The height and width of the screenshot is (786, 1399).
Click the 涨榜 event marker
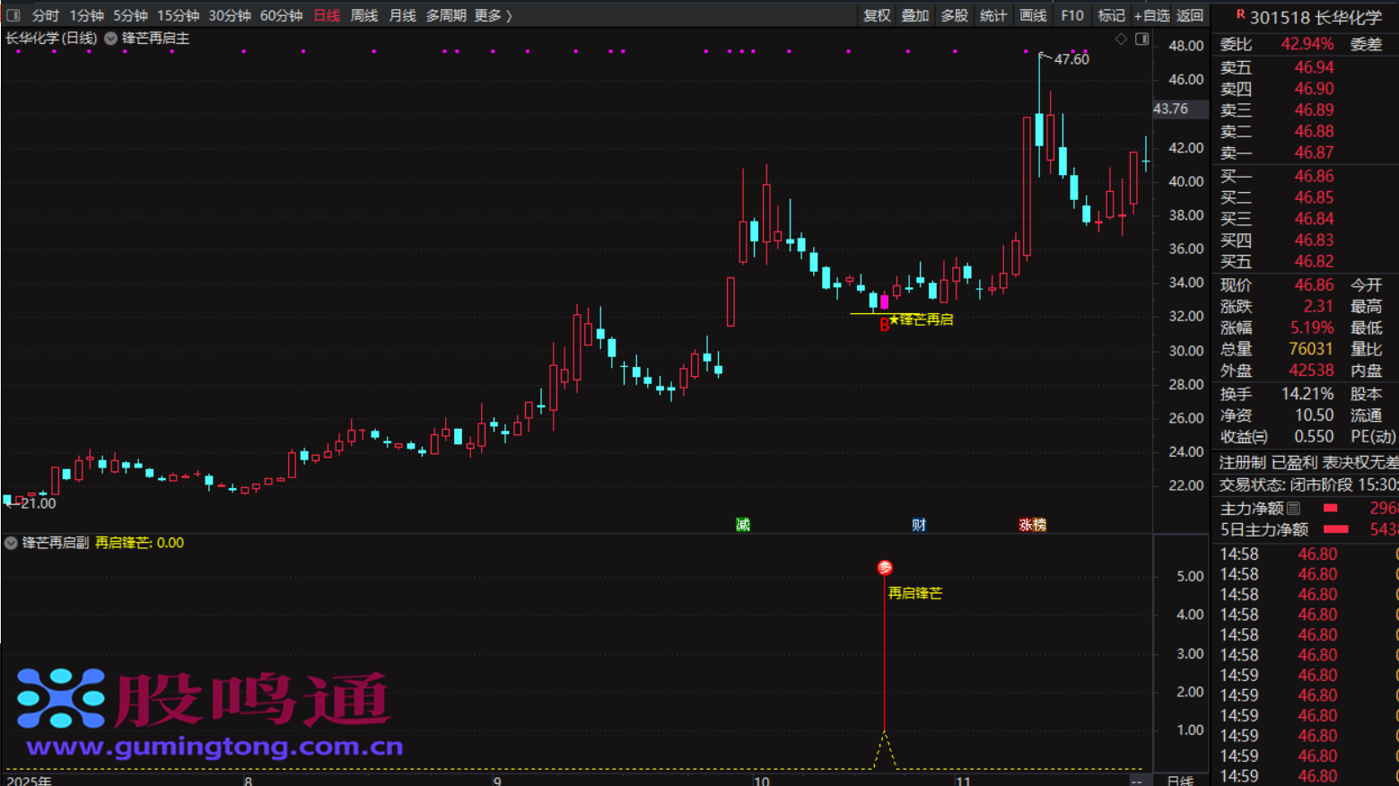tap(1032, 525)
